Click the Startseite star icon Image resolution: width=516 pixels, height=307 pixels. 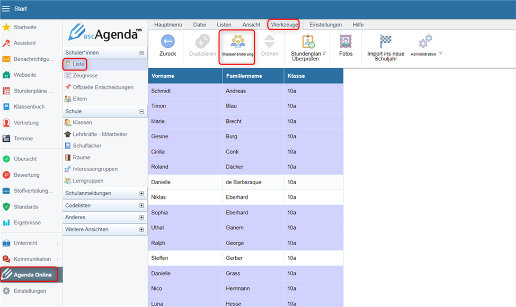point(6,27)
